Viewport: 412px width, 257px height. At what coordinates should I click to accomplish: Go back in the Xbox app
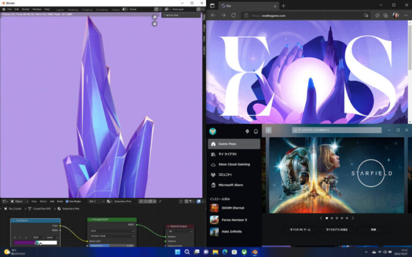pos(268,130)
